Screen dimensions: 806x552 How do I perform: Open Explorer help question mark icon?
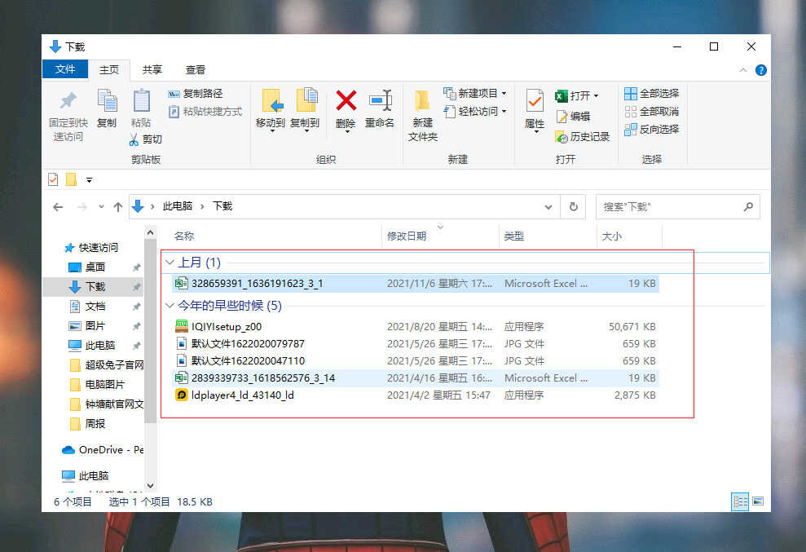tap(761, 70)
